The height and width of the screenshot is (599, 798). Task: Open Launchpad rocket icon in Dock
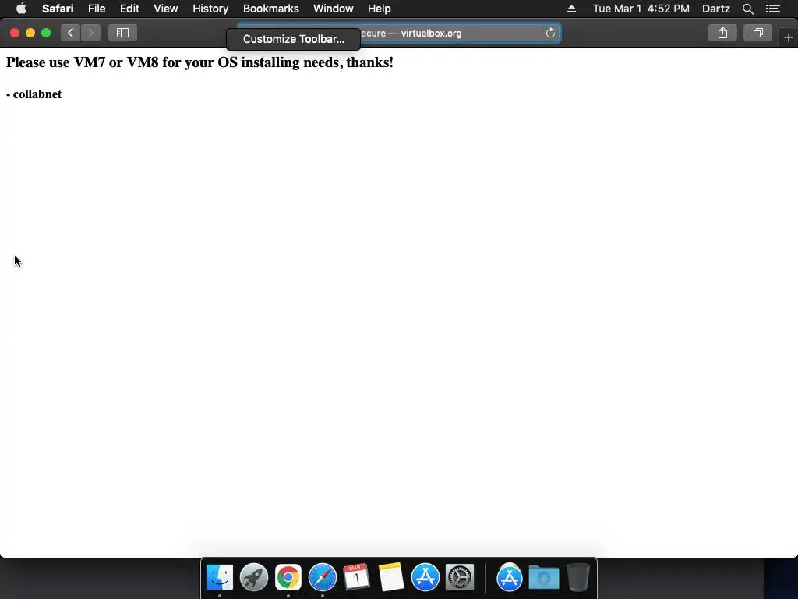click(254, 578)
